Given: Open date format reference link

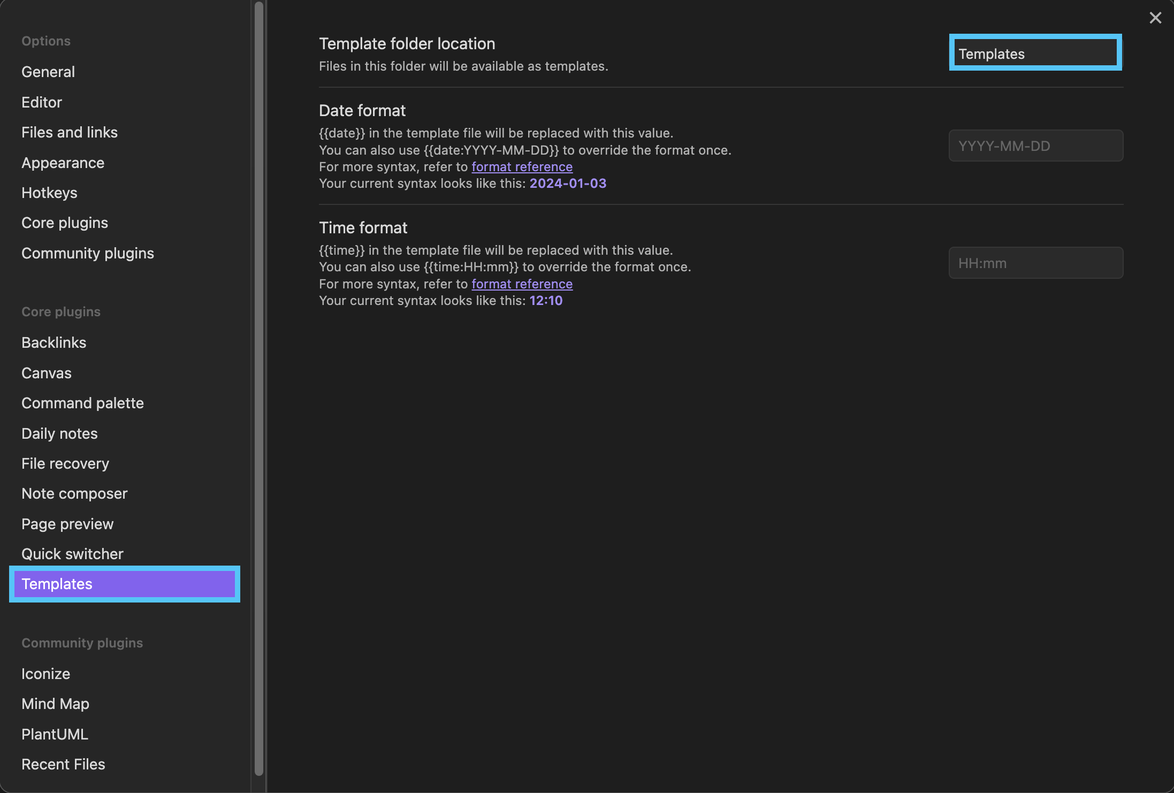Looking at the screenshot, I should point(522,167).
